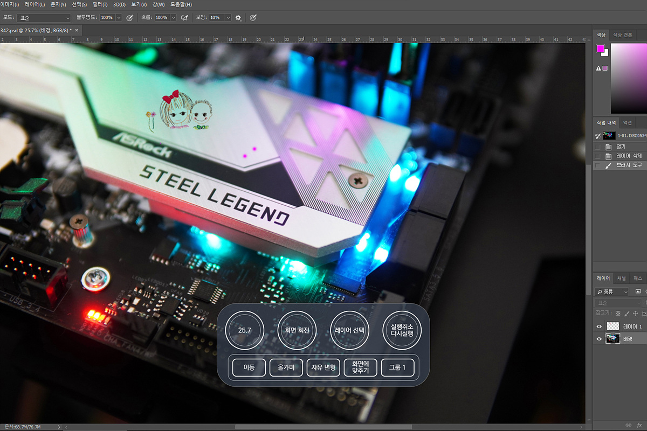
Task: Click the 레이어 삭제 history state icon
Action: pos(608,156)
